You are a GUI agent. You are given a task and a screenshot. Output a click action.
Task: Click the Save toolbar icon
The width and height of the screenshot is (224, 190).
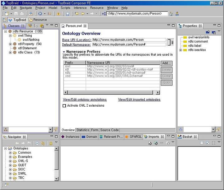coord(16,14)
